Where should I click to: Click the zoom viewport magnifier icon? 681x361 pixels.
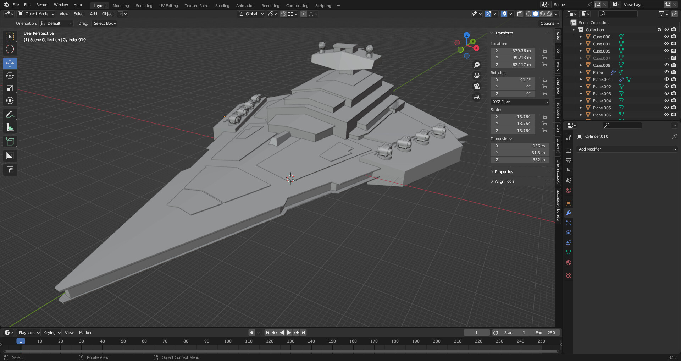477,65
